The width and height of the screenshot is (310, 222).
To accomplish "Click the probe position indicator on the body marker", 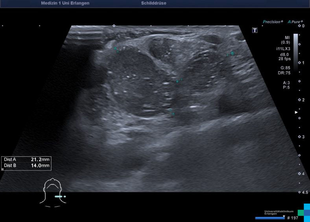I will pos(60,196).
